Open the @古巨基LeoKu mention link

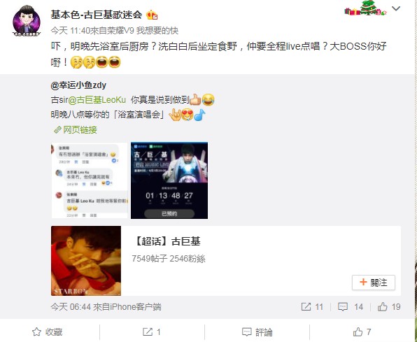point(97,100)
